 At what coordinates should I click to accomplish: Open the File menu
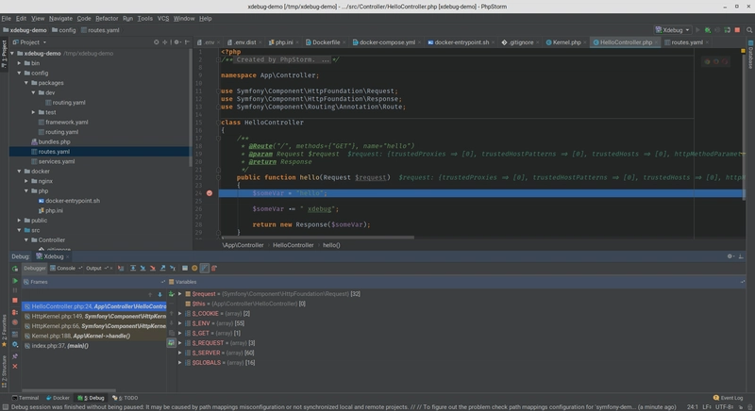(7, 18)
